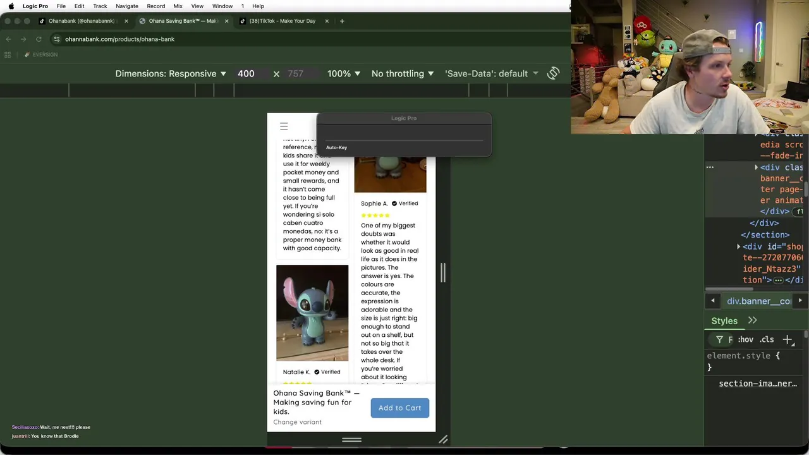Focus the address bar URL
This screenshot has width=809, height=455.
tap(119, 39)
